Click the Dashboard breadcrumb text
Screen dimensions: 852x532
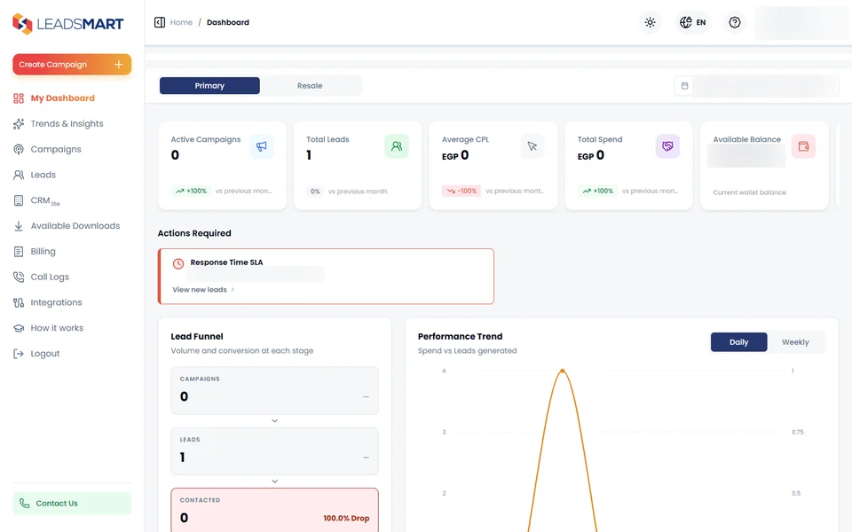[x=228, y=22]
